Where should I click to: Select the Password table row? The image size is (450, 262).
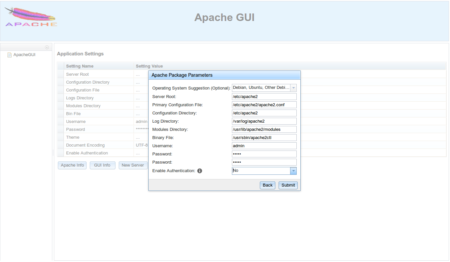pyautogui.click(x=252, y=130)
